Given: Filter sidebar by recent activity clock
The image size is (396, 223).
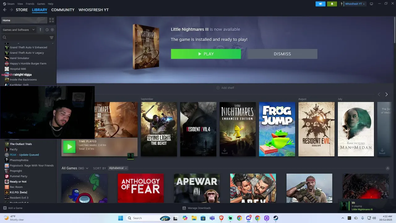Looking at the screenshot, I should coord(47,30).
